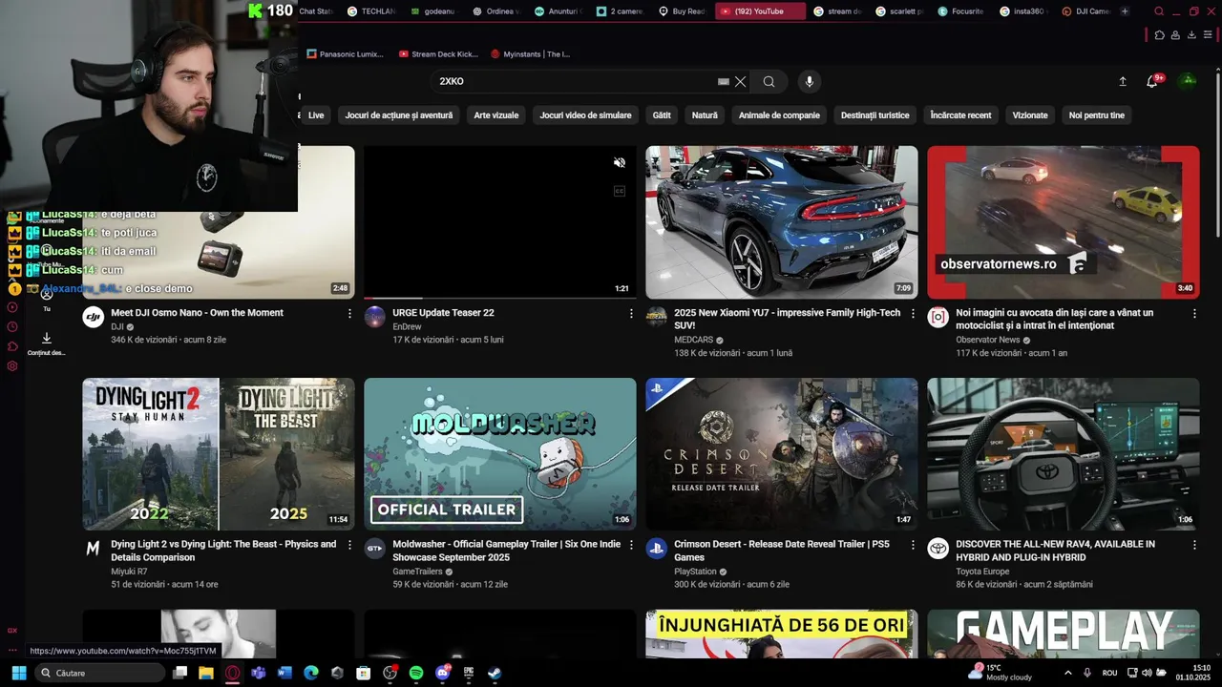Open options menu for URGE Update Teaser 22

click(631, 313)
